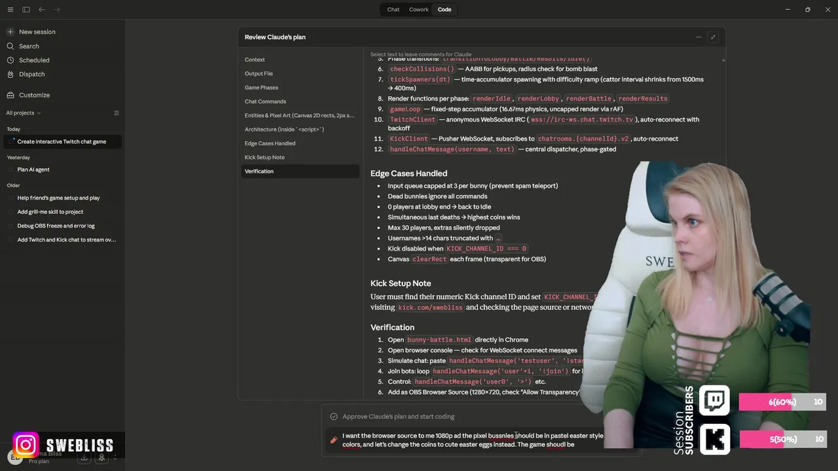This screenshot has width=838, height=471.
Task: Switch to the Cowork tab
Action: pos(419,10)
